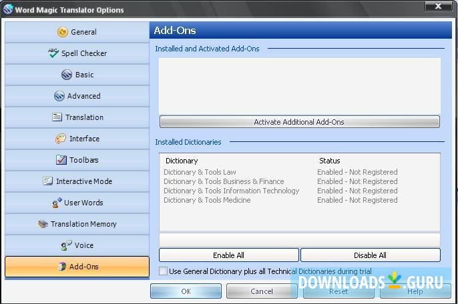458x304 pixels.
Task: Open the Advanced settings section
Action: pos(77,96)
